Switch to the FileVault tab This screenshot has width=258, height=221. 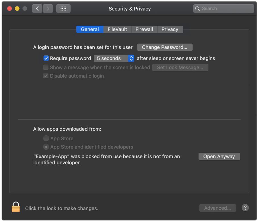(117, 29)
